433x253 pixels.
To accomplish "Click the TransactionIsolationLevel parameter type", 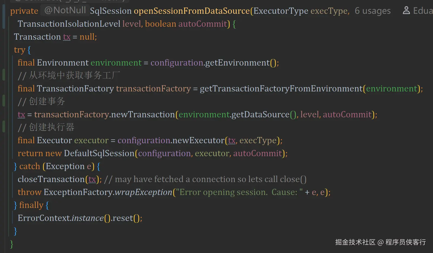I will coord(69,24).
